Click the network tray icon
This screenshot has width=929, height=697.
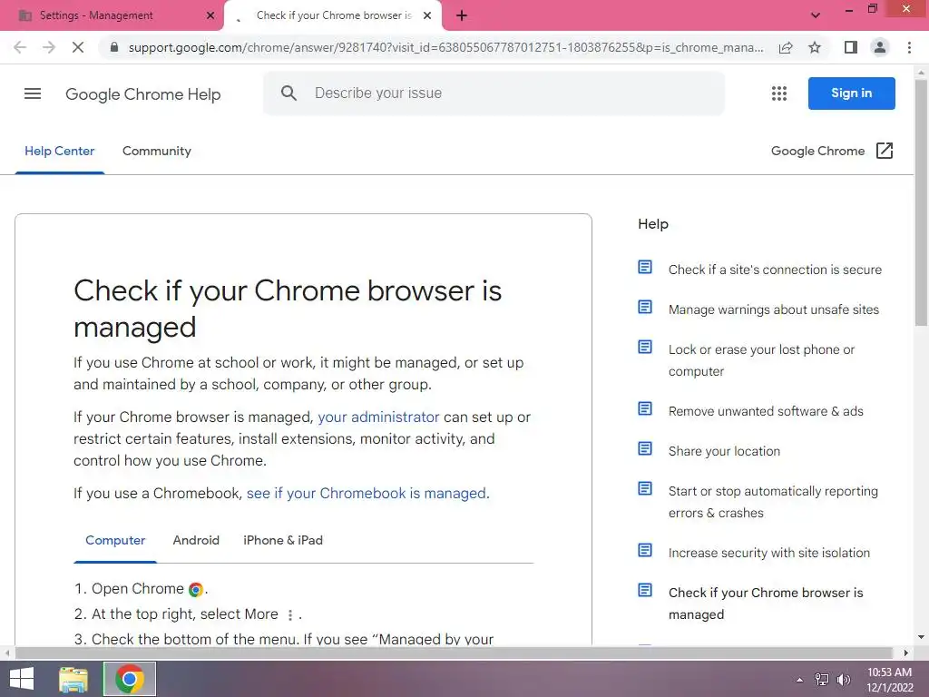822,680
